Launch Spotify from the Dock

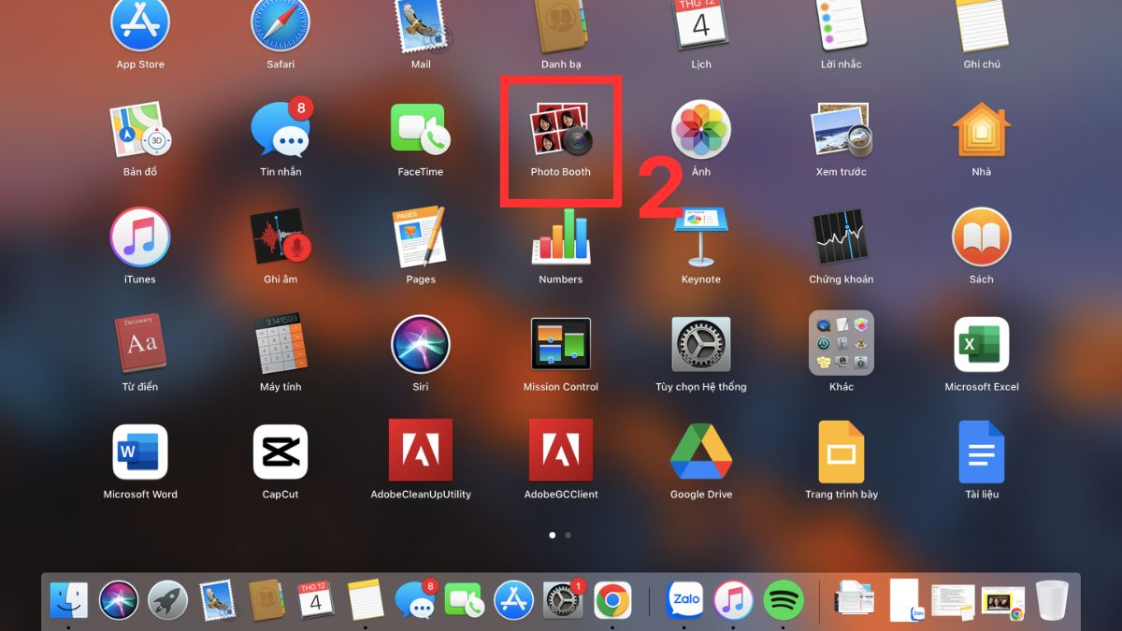(x=784, y=600)
